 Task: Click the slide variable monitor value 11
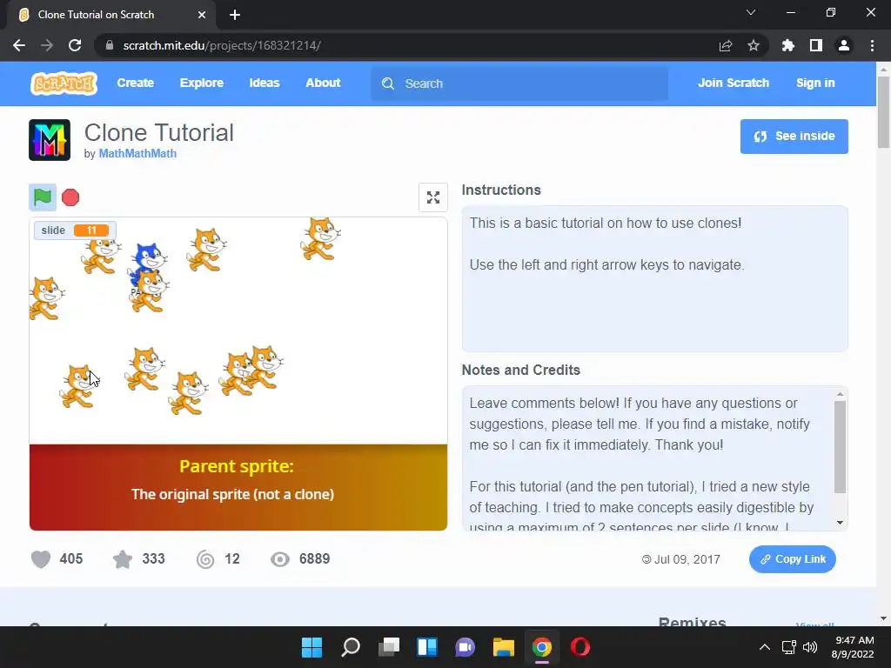[x=90, y=230]
